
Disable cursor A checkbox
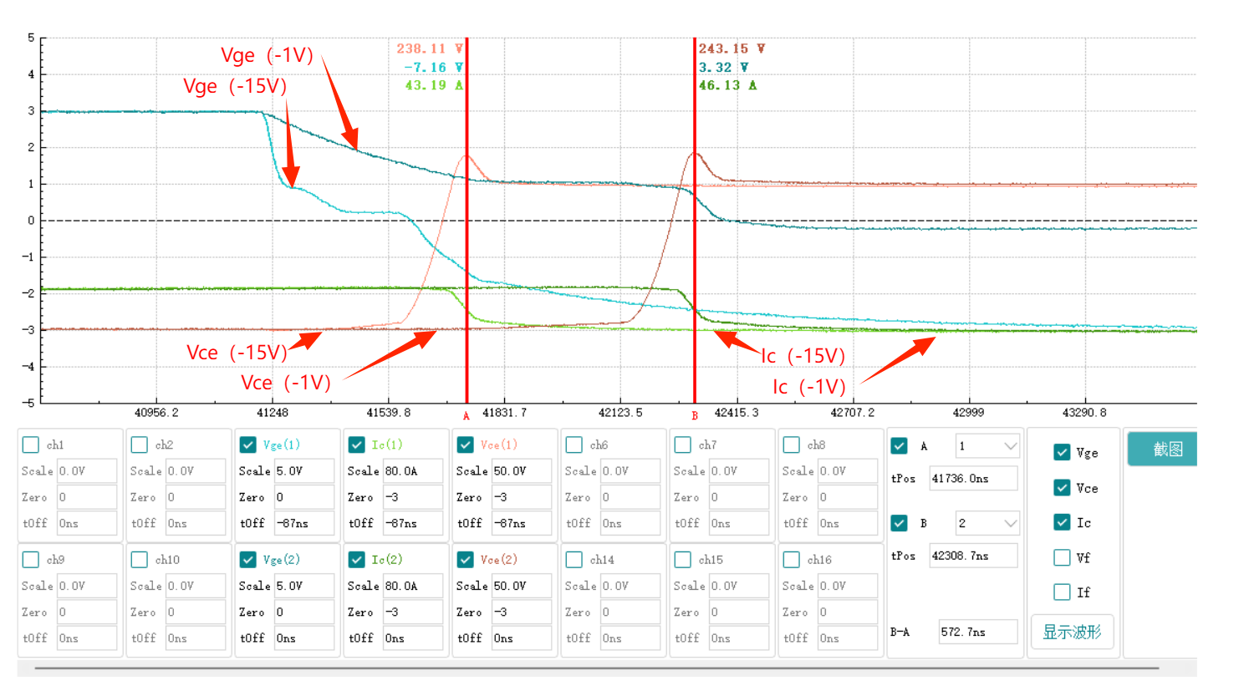[x=900, y=445]
